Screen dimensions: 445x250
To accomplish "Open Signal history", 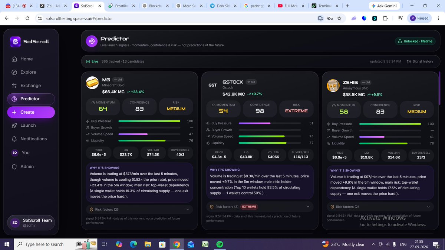I will point(420,61).
